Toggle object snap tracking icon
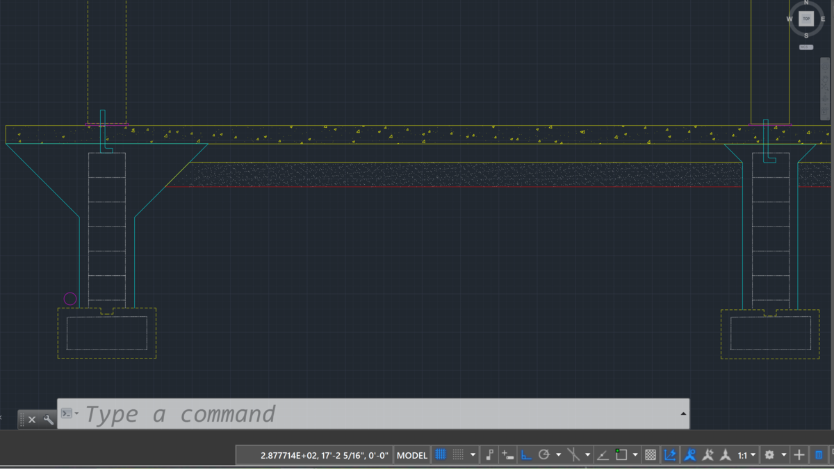The height and width of the screenshot is (469, 834). (603, 455)
